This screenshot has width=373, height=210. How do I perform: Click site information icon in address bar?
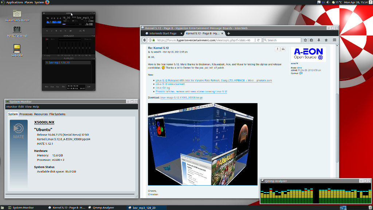point(150,40)
